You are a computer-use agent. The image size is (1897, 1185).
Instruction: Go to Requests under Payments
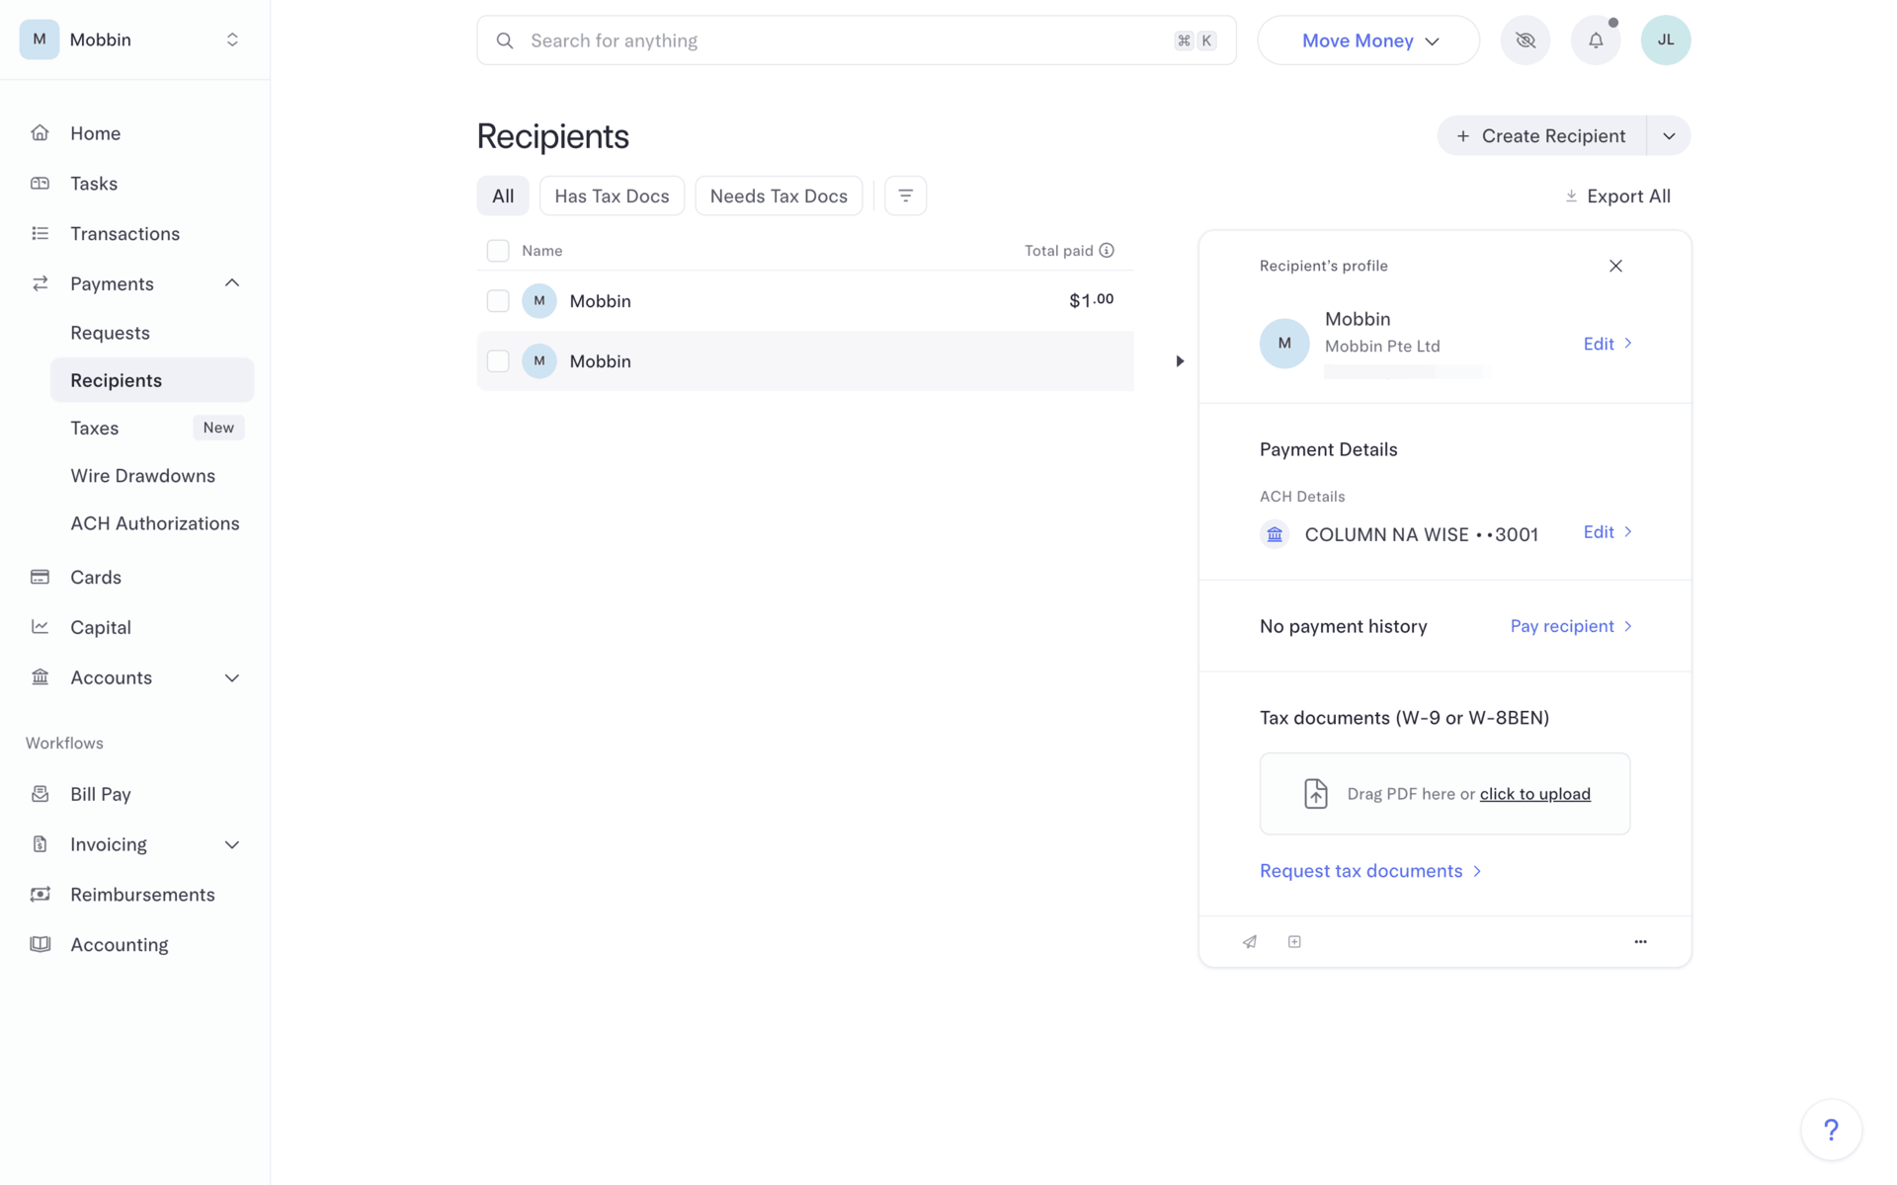tap(110, 333)
